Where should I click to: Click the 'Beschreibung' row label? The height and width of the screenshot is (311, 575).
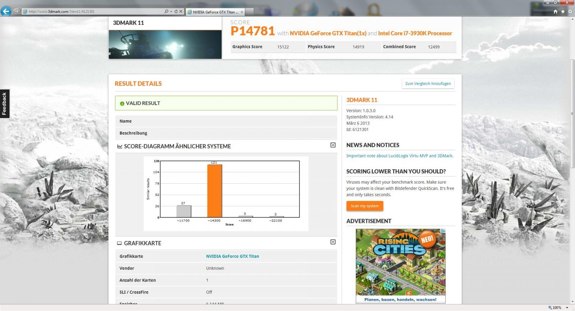coord(133,133)
